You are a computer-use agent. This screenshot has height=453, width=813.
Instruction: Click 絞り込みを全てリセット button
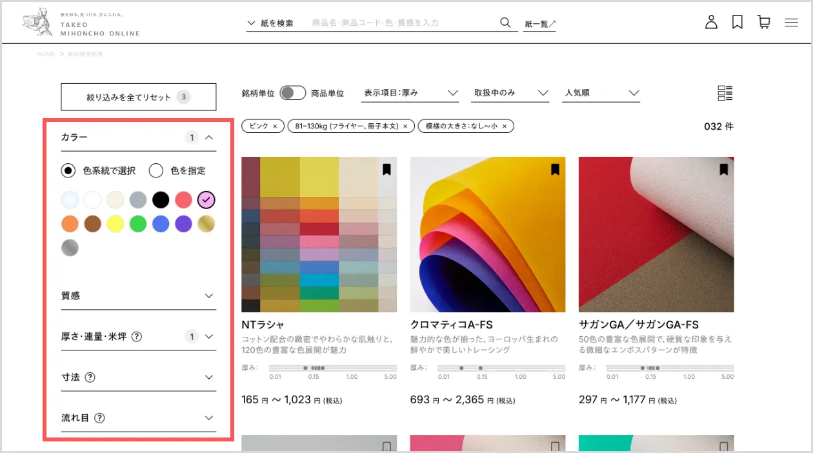138,97
